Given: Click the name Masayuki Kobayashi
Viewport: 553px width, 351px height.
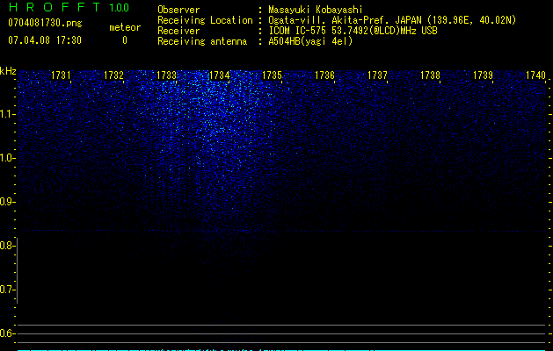Looking at the screenshot, I should pyautogui.click(x=316, y=10).
